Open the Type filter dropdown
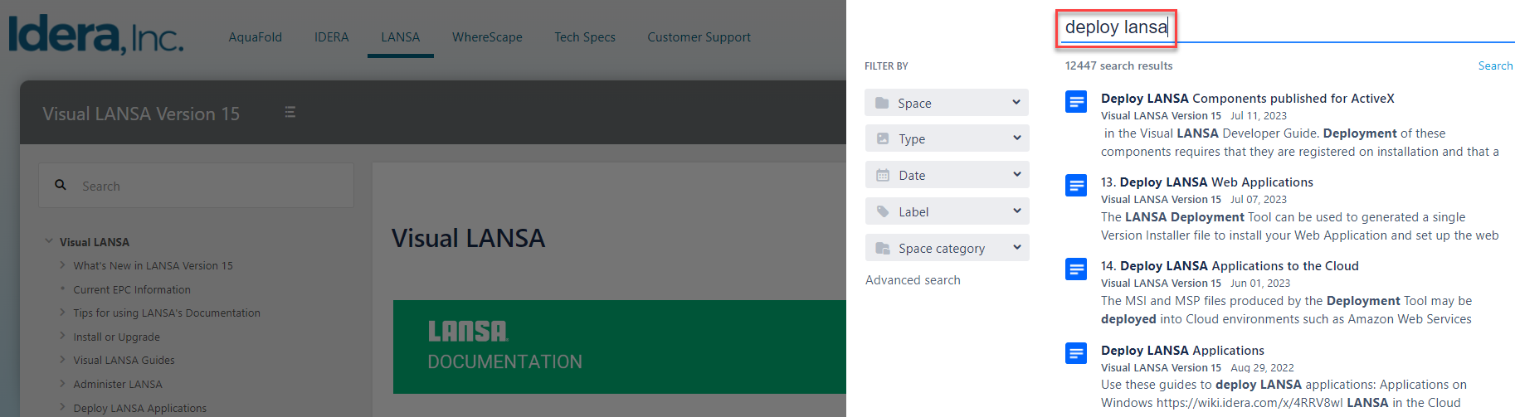Image resolution: width=1515 pixels, height=417 pixels. pos(947,138)
